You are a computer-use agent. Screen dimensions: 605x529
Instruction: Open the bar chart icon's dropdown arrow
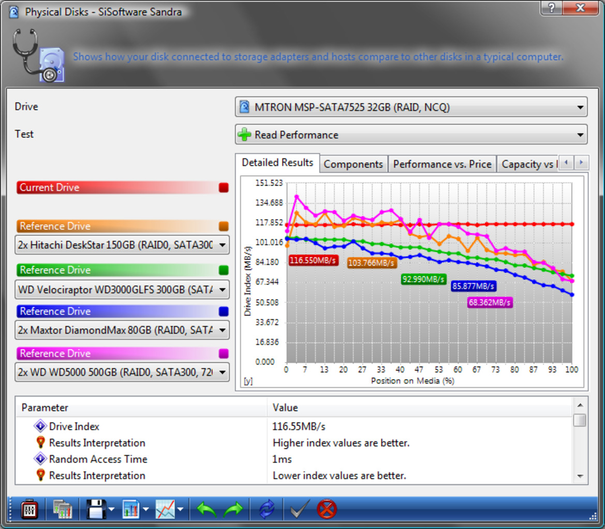(146, 510)
